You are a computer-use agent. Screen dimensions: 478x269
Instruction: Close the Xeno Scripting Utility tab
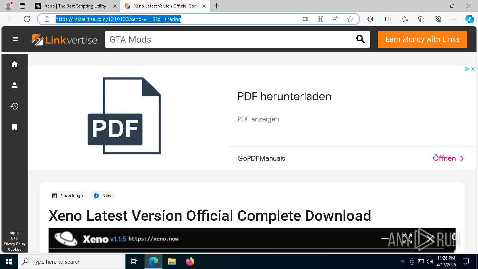(x=115, y=6)
